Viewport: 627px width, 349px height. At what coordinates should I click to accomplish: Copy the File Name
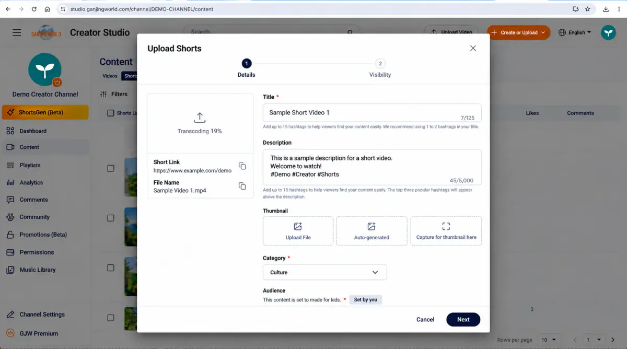[x=242, y=186]
